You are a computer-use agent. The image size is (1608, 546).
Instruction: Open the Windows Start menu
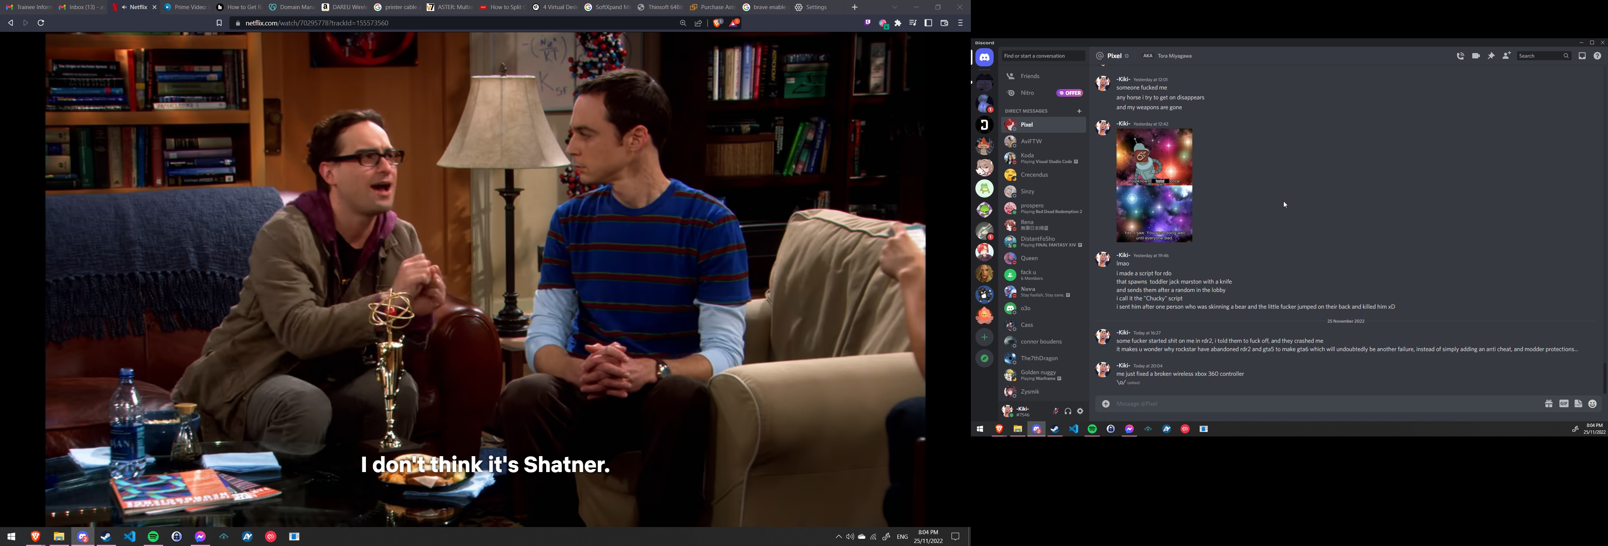(x=11, y=537)
